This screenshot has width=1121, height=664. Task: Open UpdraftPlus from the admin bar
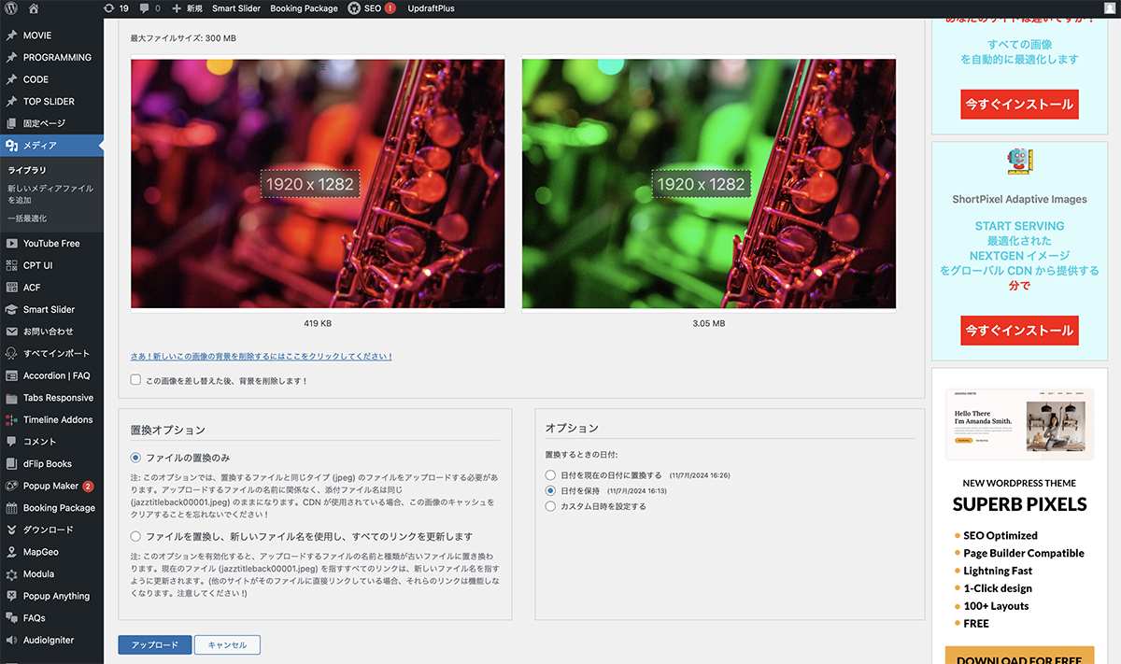tap(433, 8)
